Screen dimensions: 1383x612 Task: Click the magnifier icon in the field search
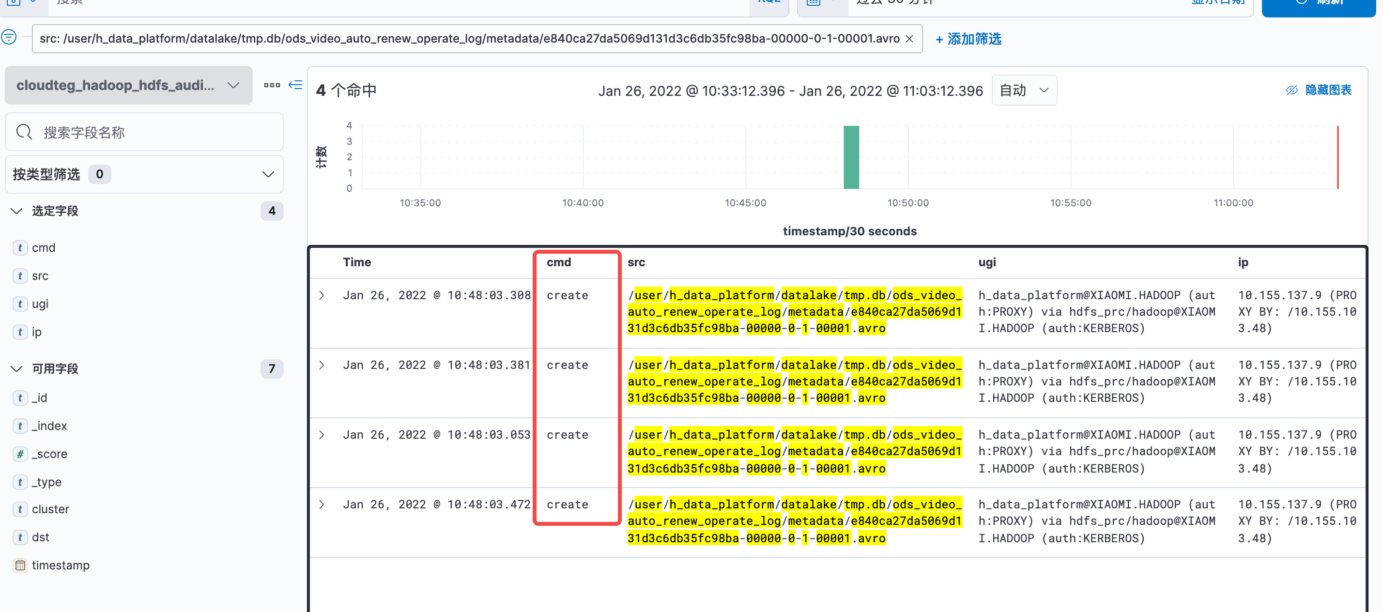[24, 132]
